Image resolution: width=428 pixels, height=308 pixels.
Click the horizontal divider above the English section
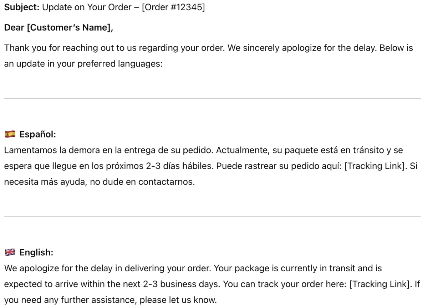tap(213, 216)
